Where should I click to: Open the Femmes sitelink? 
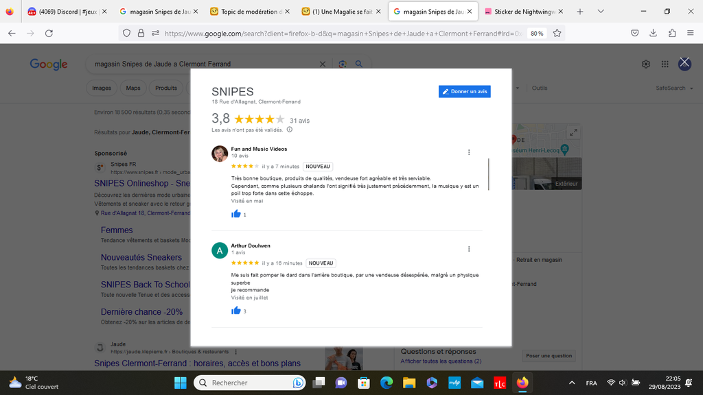click(x=117, y=230)
